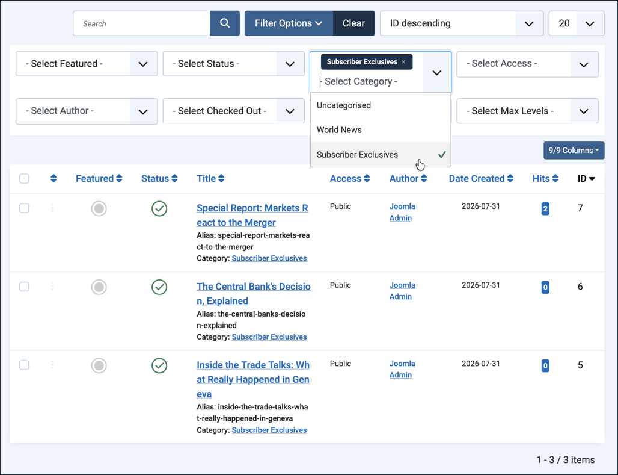Image resolution: width=618 pixels, height=475 pixels.
Task: Open Joomla Admin author link in Special Report row
Action: tap(402, 212)
